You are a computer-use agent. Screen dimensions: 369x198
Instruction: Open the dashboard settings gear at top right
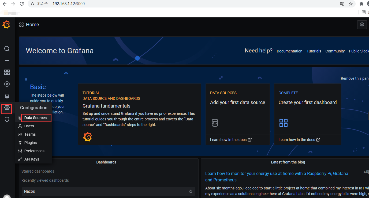coord(362,24)
